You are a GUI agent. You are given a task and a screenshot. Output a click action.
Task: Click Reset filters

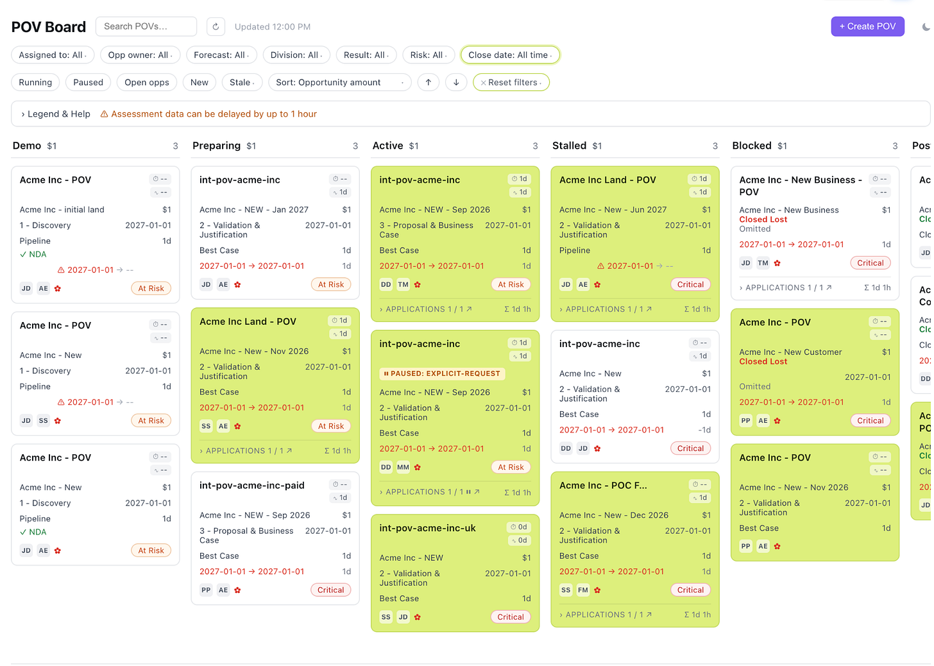point(511,82)
